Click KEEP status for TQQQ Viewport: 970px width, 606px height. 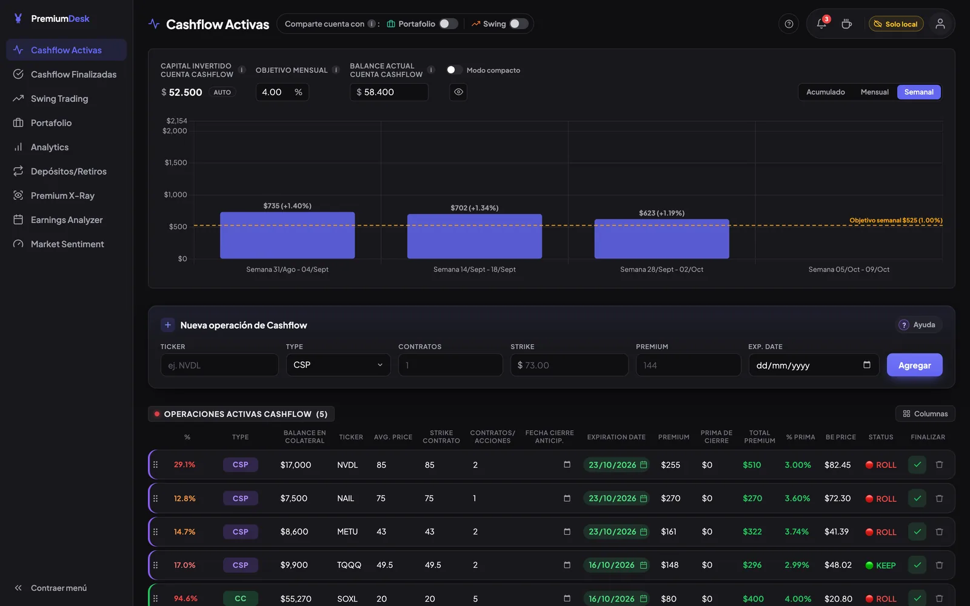click(881, 565)
